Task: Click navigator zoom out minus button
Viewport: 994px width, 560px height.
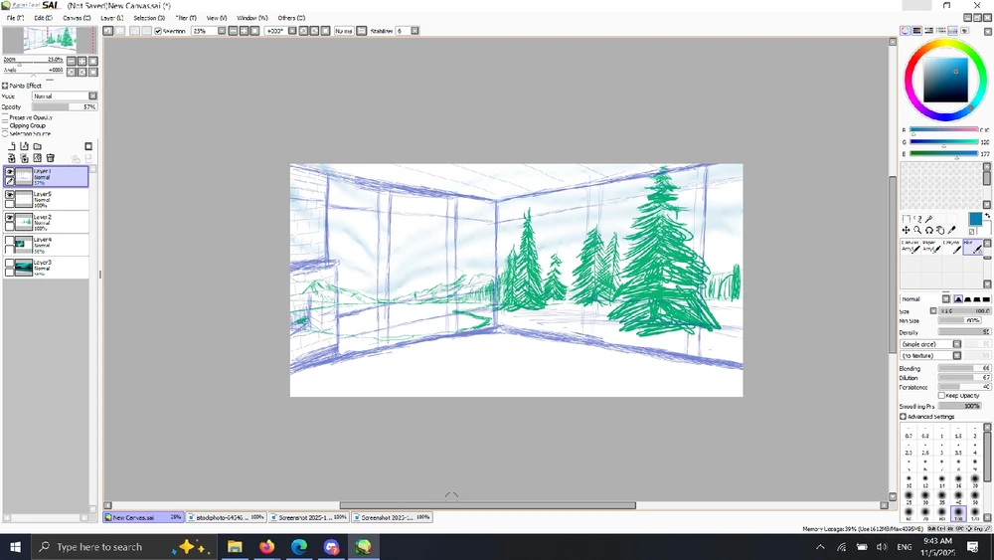Action: [x=71, y=61]
